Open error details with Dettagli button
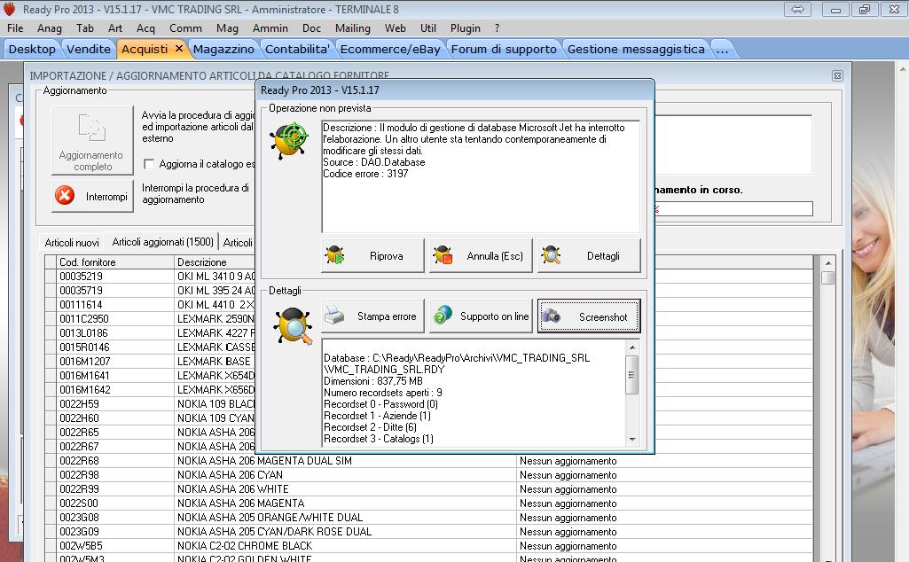 [x=589, y=255]
